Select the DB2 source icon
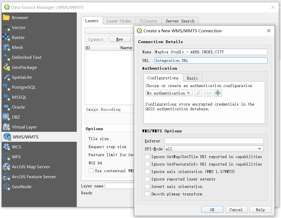Screen dimensions: 281x218 pyautogui.click(x=6, y=117)
